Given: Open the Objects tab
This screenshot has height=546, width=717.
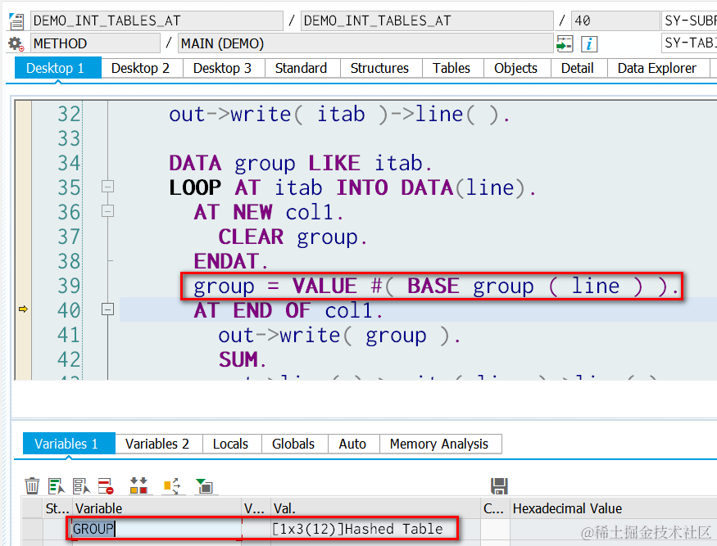Looking at the screenshot, I should pyautogui.click(x=515, y=68).
